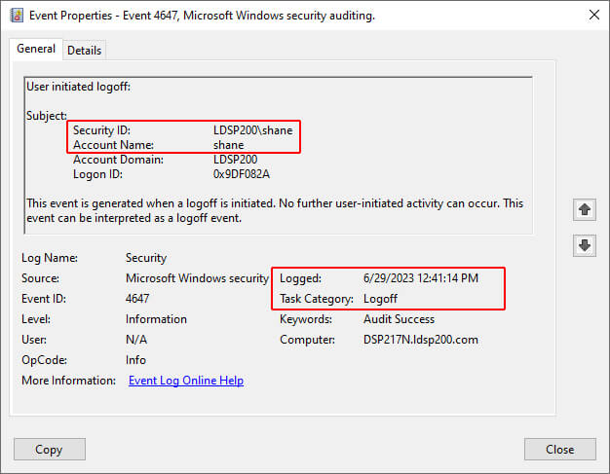Click the Account Name value shane

tap(229, 145)
